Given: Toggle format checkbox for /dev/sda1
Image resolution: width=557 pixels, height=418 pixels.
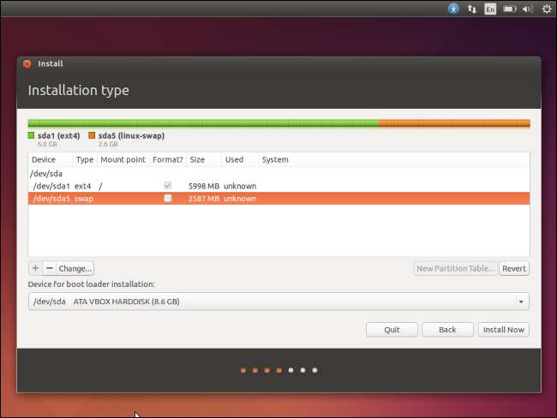Looking at the screenshot, I should pyautogui.click(x=167, y=186).
